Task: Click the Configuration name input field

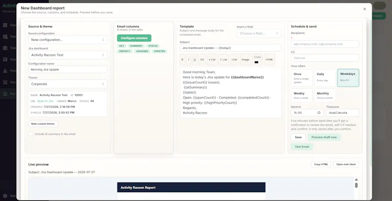Action: [x=68, y=69]
